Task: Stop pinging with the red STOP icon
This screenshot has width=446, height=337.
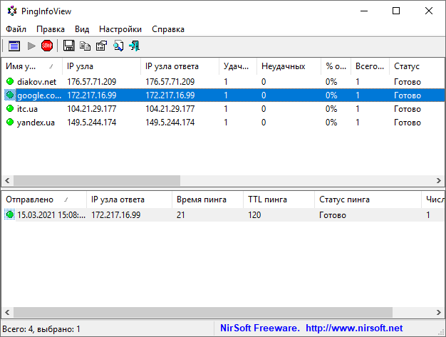Action: [x=47, y=46]
